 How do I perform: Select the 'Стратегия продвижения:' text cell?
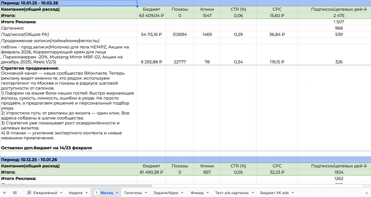pyautogui.click(x=69, y=108)
